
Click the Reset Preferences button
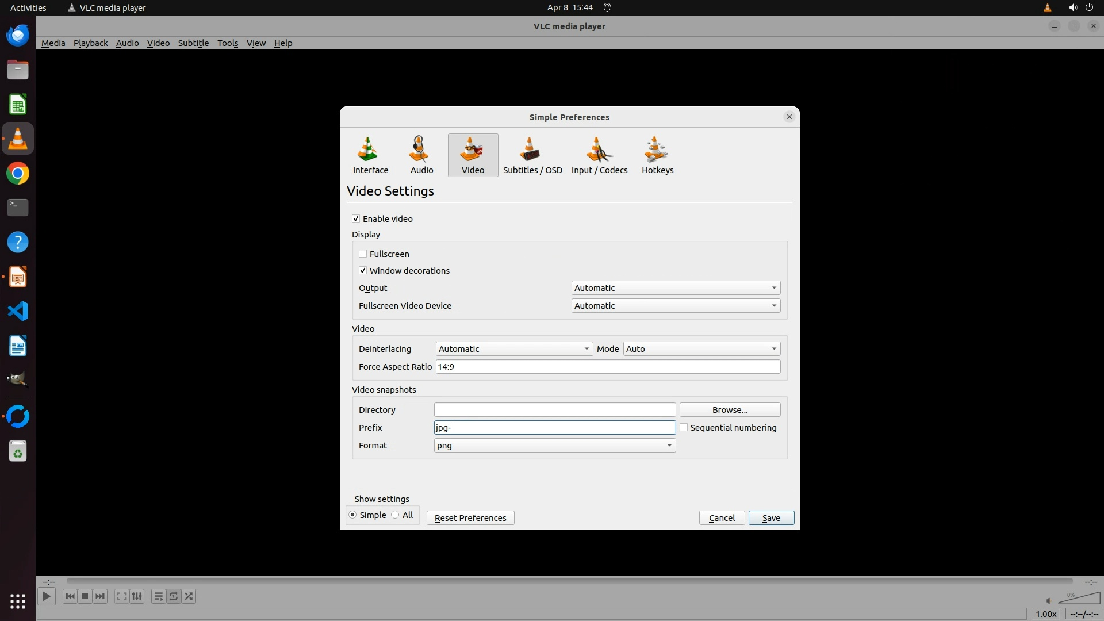470,518
